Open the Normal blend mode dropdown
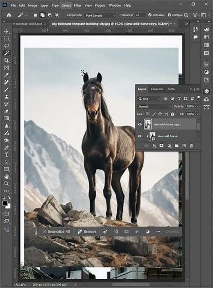213x288 pixels. coord(154,106)
